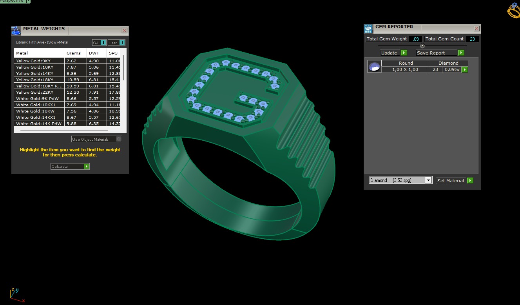Select the White Gold:14KX1 row

coord(67,117)
